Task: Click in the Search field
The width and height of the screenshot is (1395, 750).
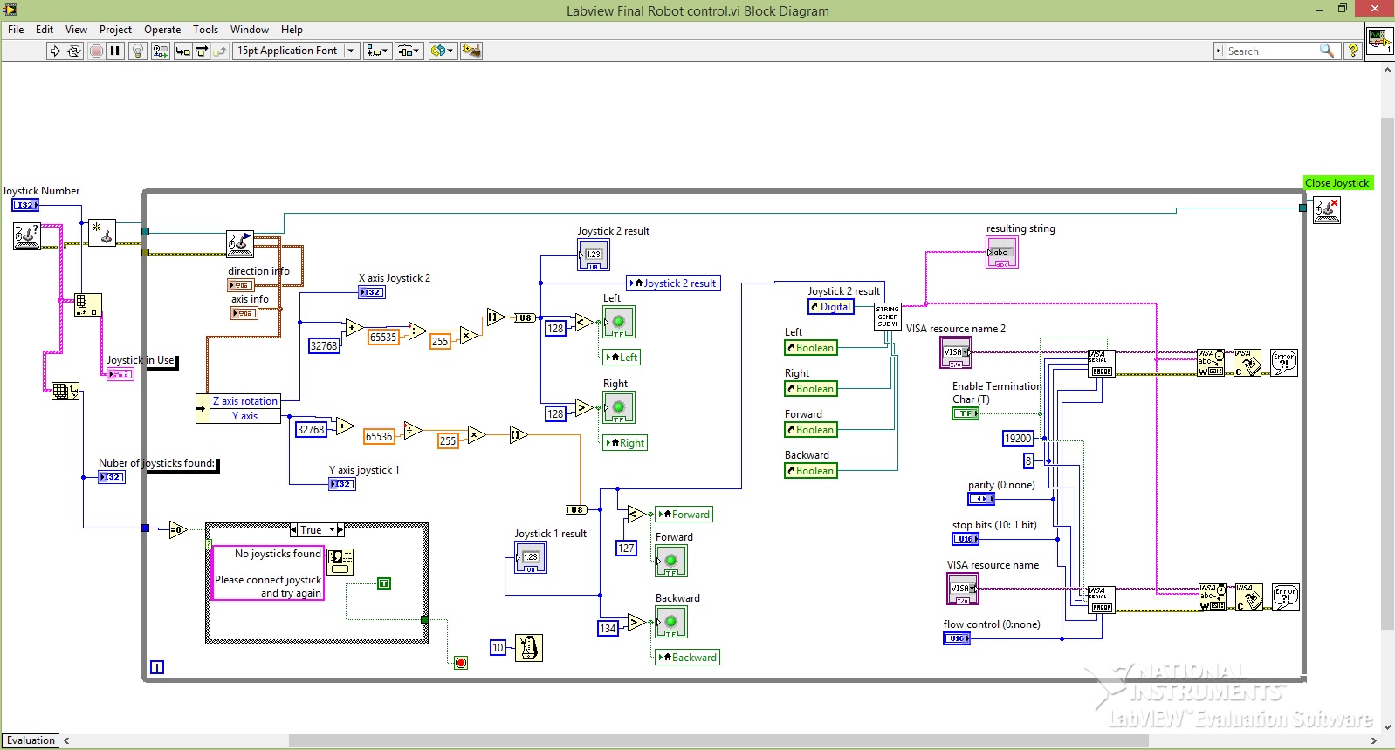Action: point(1272,51)
